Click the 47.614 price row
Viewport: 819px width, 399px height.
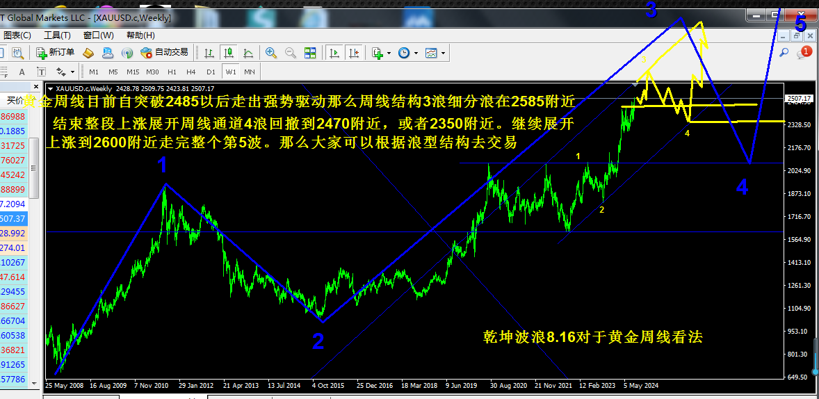coord(14,277)
